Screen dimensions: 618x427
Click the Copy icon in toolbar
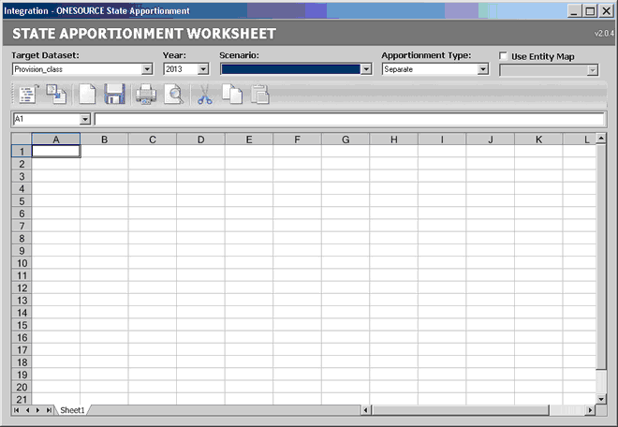click(x=232, y=95)
